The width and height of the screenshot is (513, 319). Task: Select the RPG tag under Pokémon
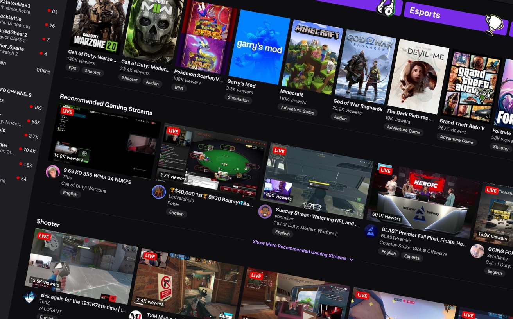[179, 88]
